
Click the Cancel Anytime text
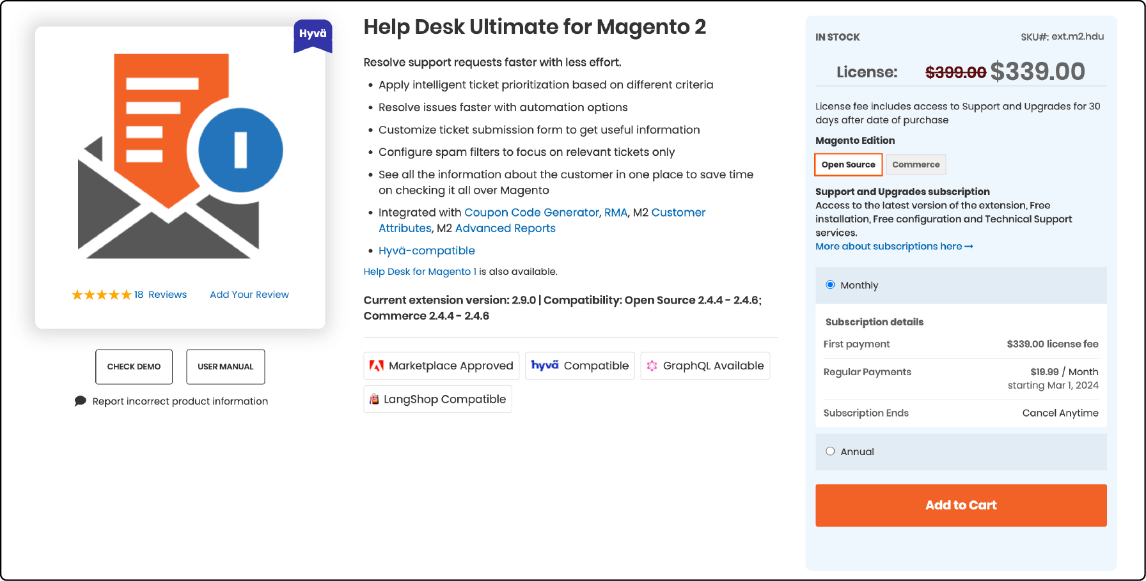coord(1060,413)
